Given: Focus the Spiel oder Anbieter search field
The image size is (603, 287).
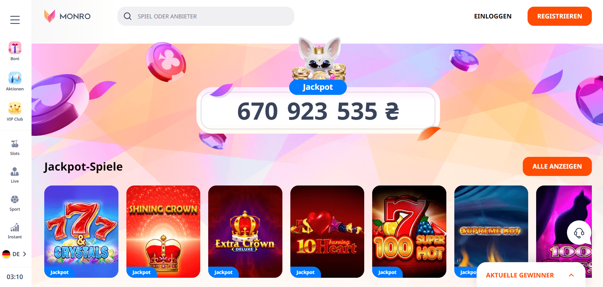Looking at the screenshot, I should [206, 16].
